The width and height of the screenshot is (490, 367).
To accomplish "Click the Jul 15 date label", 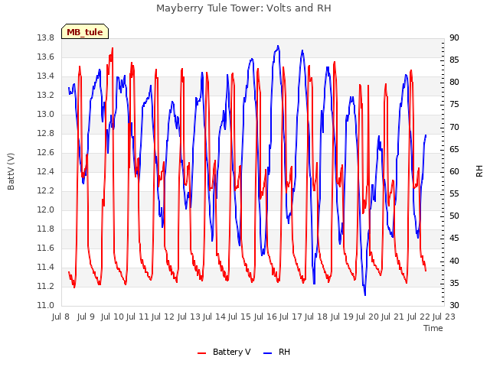I will click(x=240, y=317).
